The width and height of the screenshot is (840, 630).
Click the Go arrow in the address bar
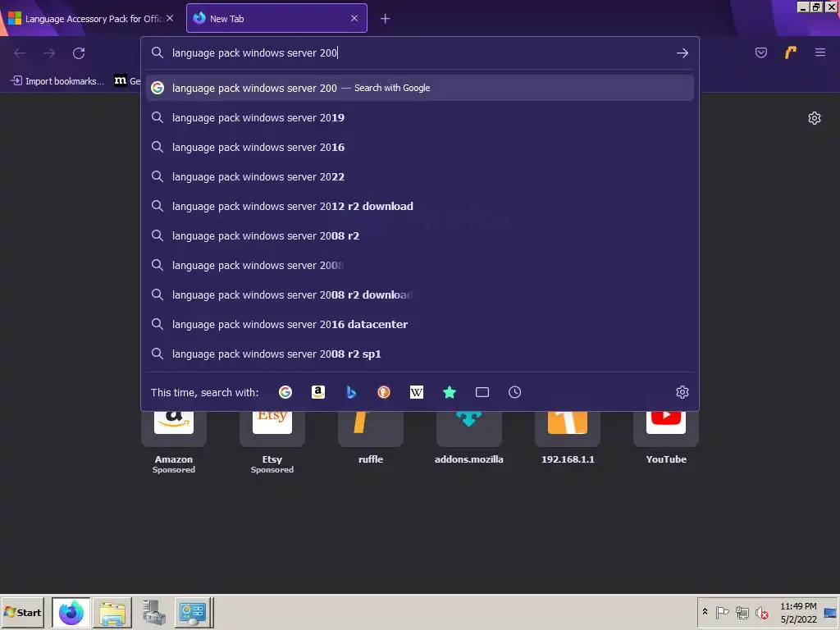pyautogui.click(x=682, y=52)
